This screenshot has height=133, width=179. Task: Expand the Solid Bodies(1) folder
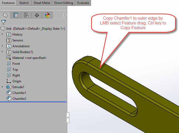tap(2, 52)
